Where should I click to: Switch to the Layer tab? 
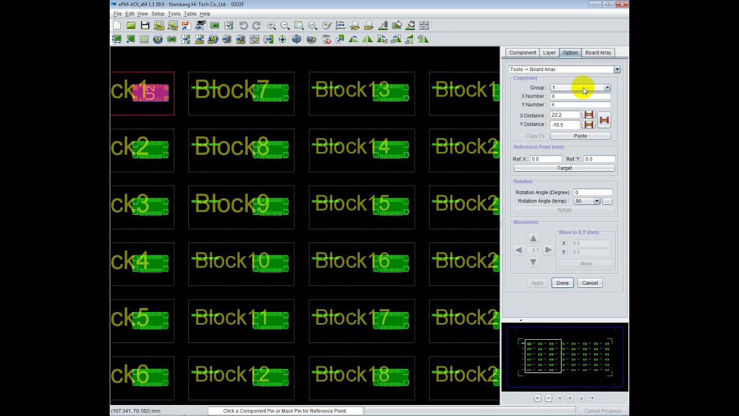point(549,53)
